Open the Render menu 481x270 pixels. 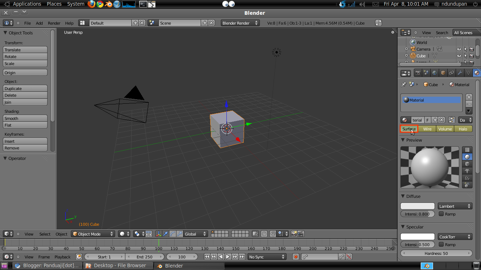(54, 23)
